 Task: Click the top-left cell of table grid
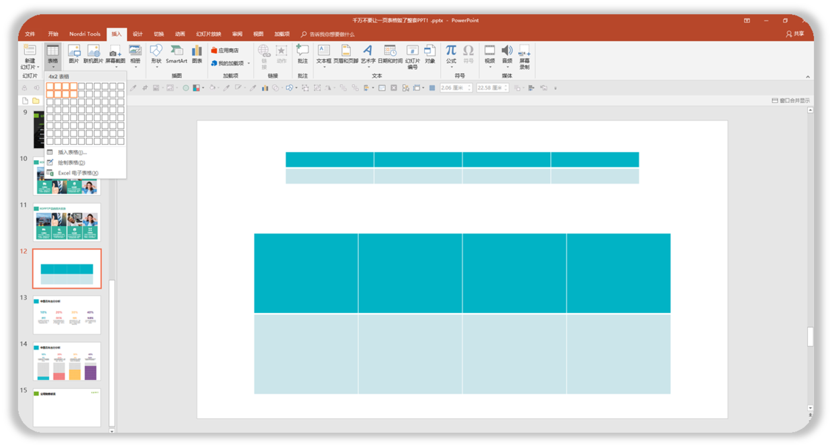coord(50,86)
